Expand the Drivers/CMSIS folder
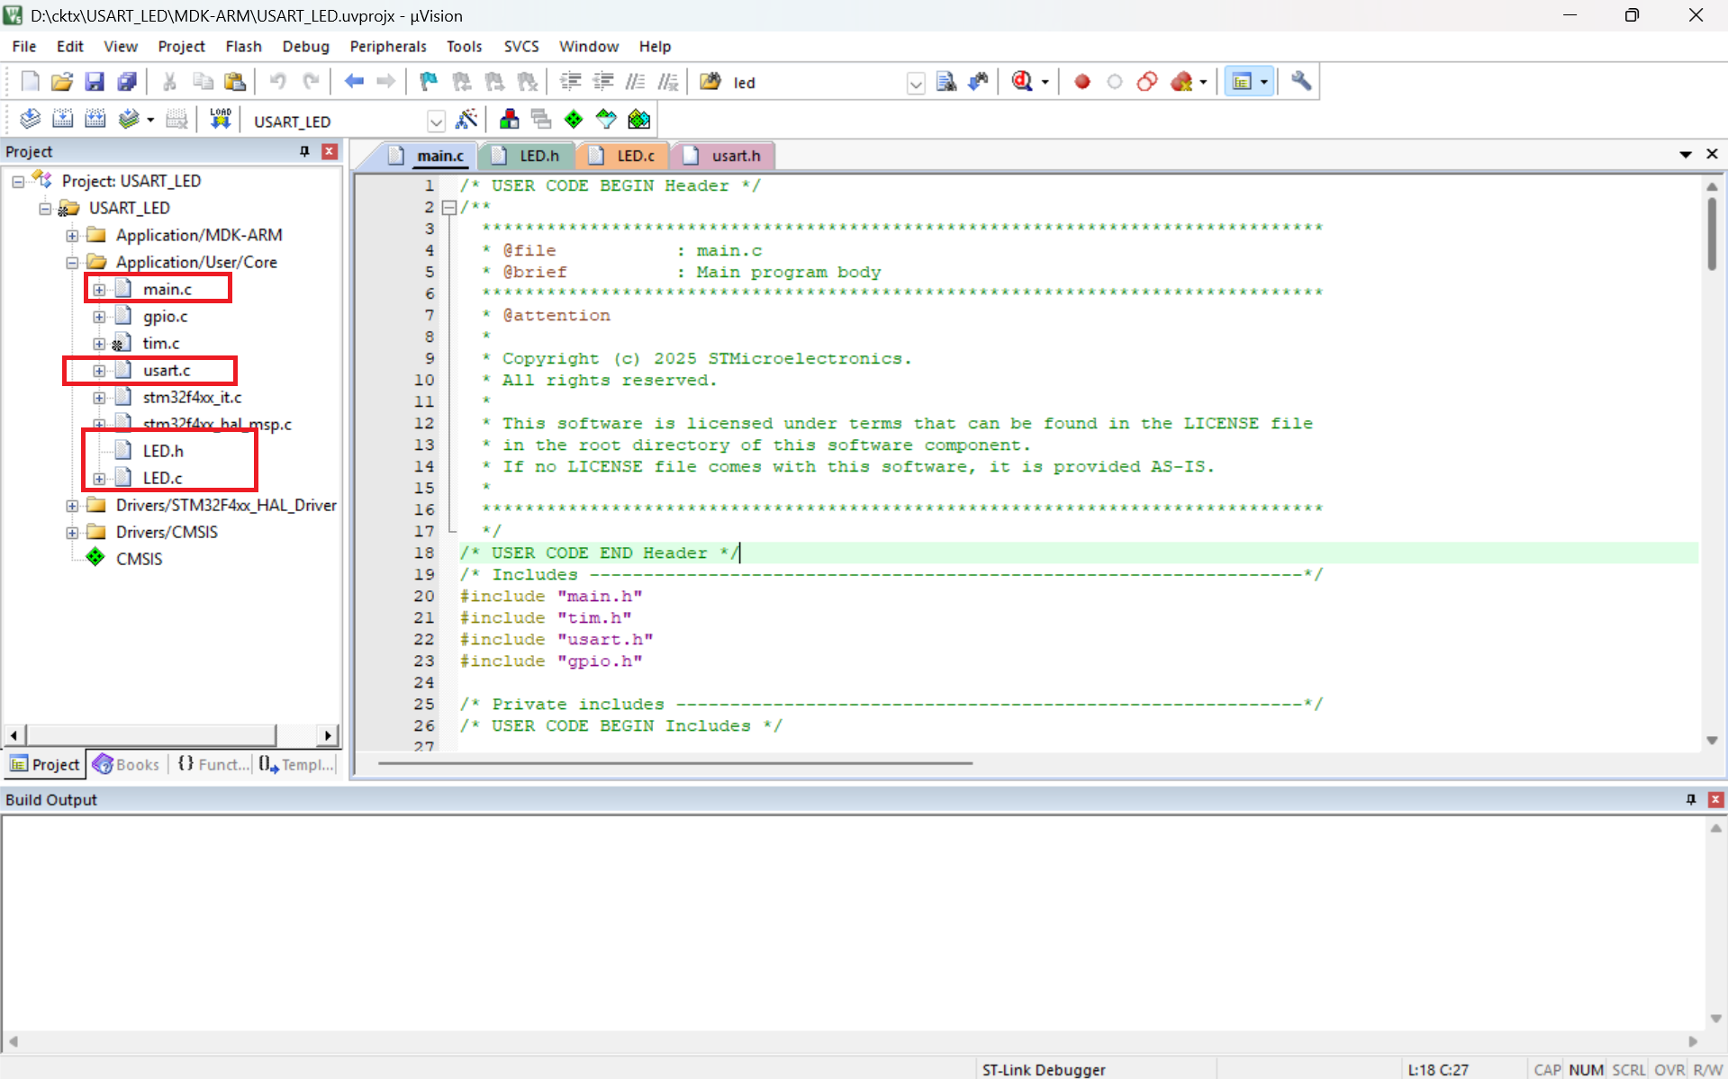Image resolution: width=1728 pixels, height=1079 pixels. click(x=72, y=533)
